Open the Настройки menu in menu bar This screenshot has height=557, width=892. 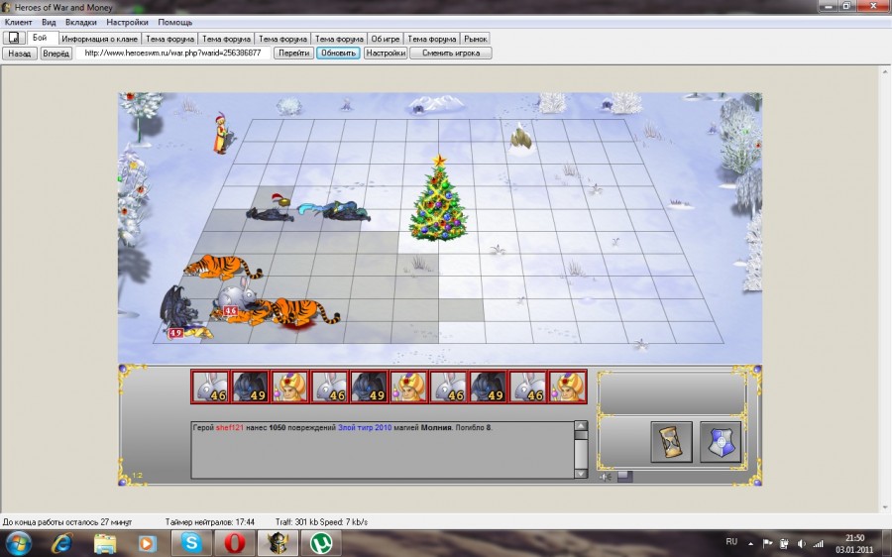pyautogui.click(x=127, y=22)
